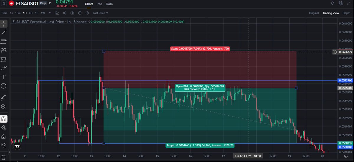354x162 pixels.
Task: Click the 0.0573700 blue price label
Action: pos(345,80)
